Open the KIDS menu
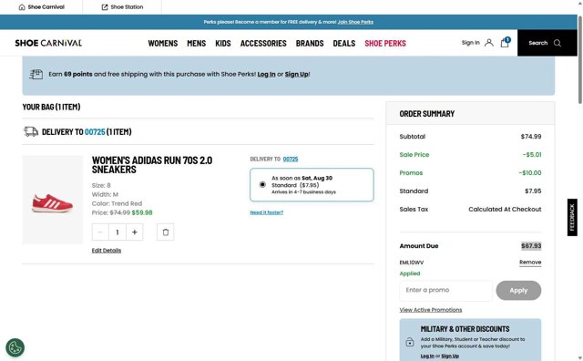 [223, 43]
